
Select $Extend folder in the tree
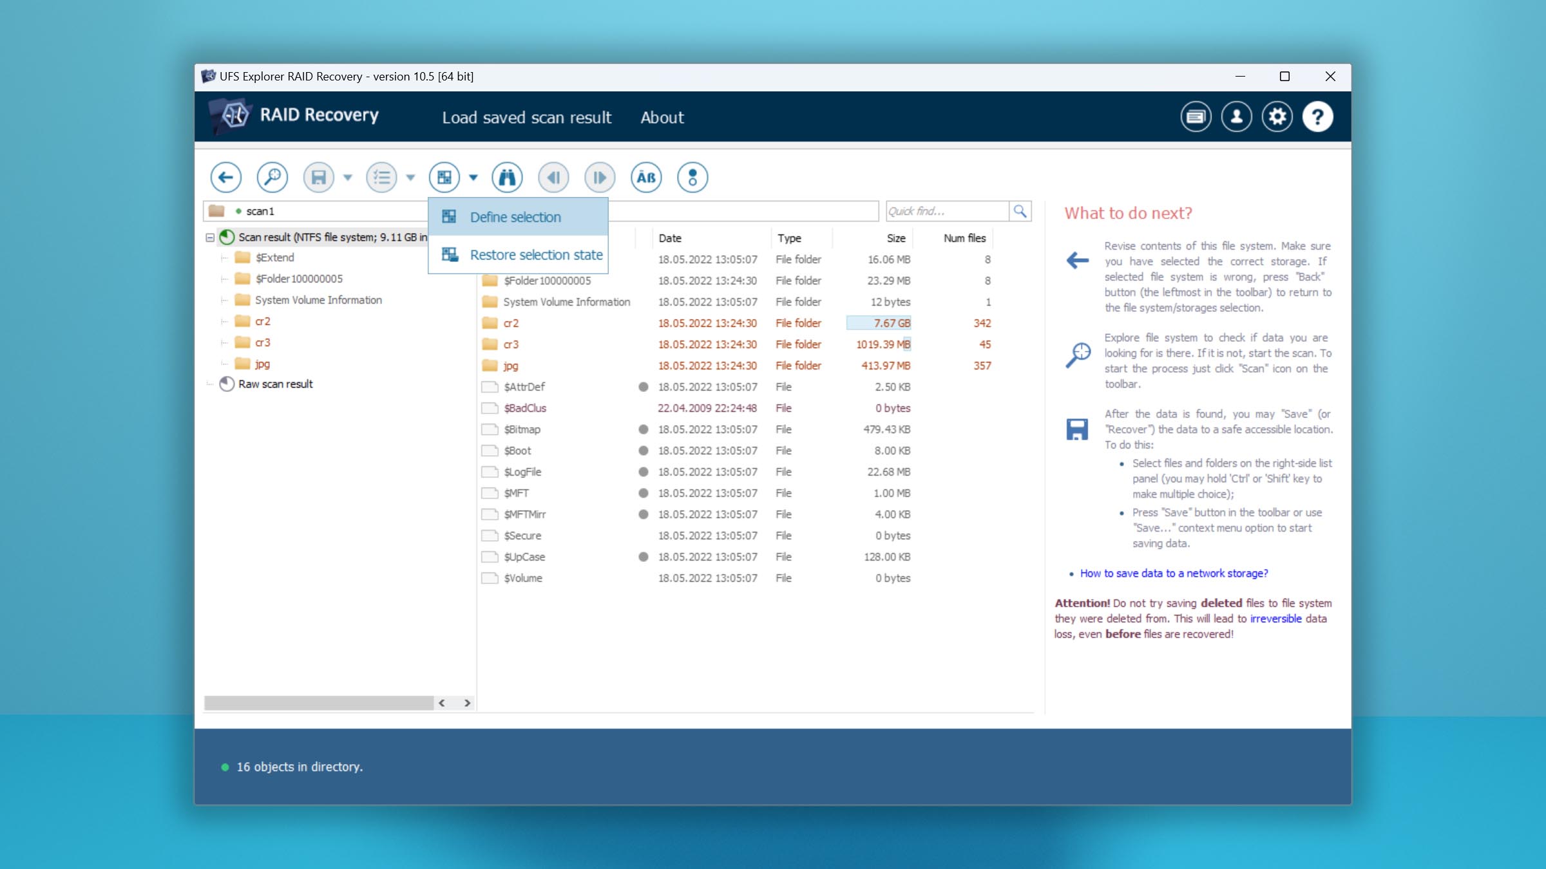[275, 257]
